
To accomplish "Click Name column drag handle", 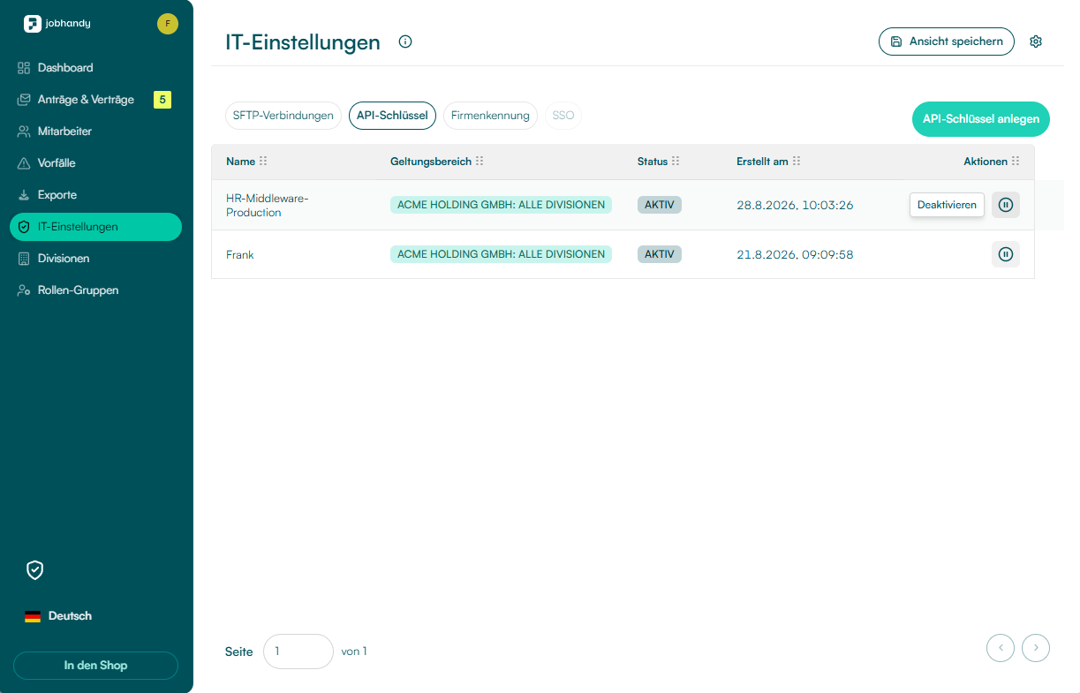I will 263,162.
